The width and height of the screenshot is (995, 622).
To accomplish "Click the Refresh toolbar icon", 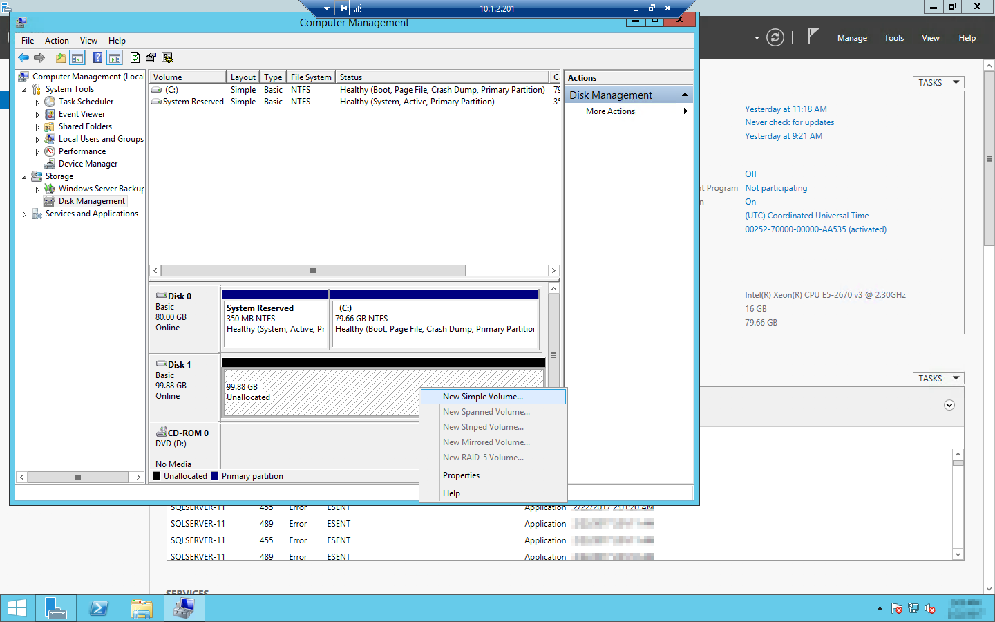I will coord(134,58).
